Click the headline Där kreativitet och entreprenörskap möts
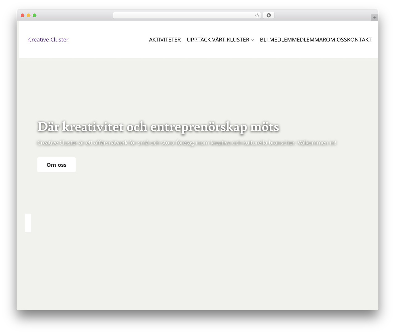 (x=158, y=127)
